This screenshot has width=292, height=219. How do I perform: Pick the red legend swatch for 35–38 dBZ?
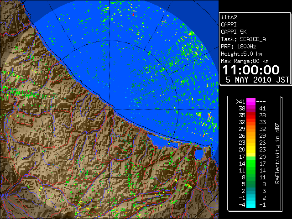[251, 115]
